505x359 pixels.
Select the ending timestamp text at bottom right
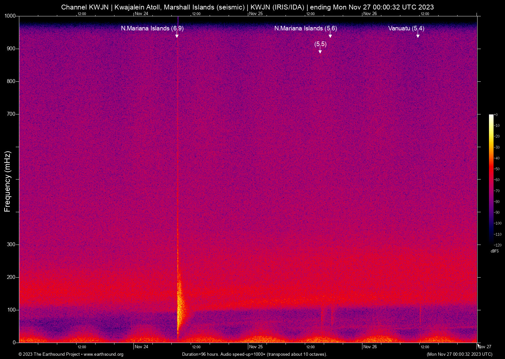[459, 354]
